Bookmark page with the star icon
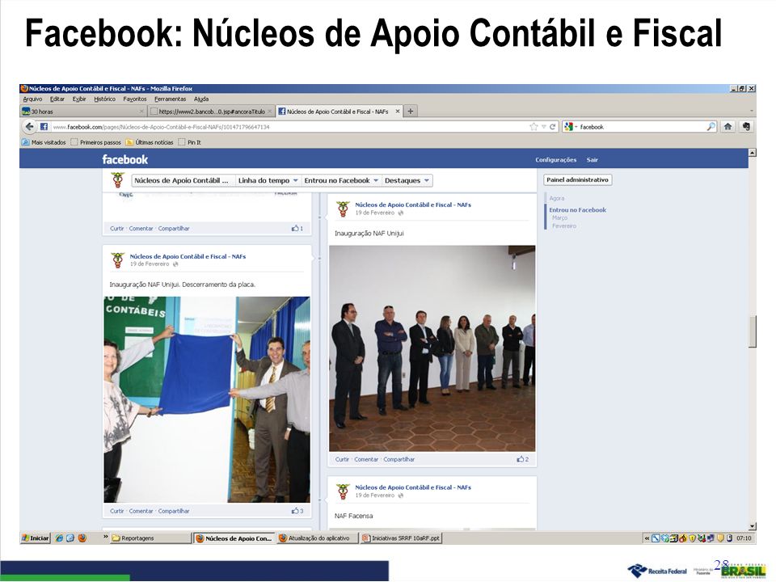Image resolution: width=776 pixels, height=582 pixels. (533, 127)
